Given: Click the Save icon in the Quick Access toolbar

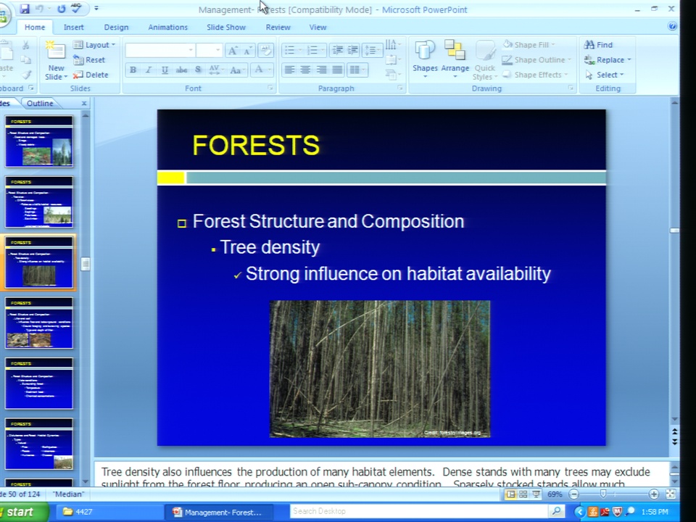Looking at the screenshot, I should pos(25,9).
